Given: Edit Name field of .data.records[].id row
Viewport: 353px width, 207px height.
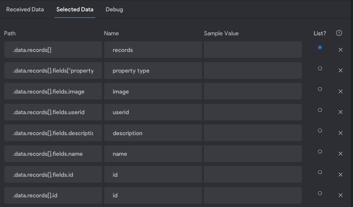Looking at the screenshot, I should click(x=153, y=195).
